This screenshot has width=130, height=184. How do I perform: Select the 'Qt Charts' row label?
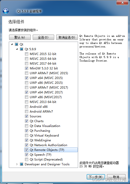37,121
